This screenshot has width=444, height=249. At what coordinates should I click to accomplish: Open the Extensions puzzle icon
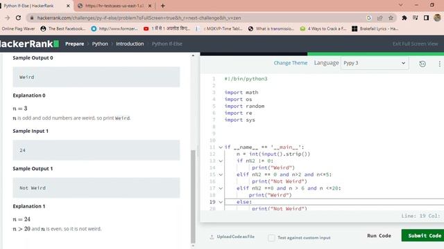point(404,18)
